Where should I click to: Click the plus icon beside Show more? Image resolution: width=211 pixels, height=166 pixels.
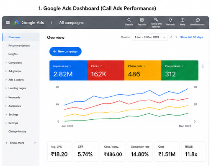click(7, 143)
